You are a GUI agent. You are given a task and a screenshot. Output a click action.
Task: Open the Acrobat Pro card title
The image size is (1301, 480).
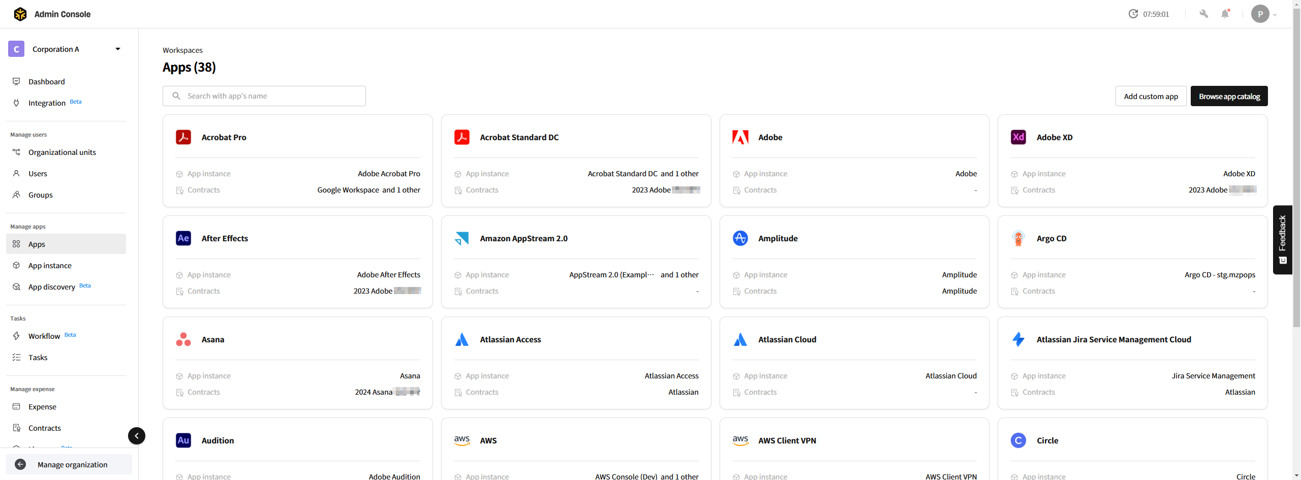pyautogui.click(x=224, y=138)
